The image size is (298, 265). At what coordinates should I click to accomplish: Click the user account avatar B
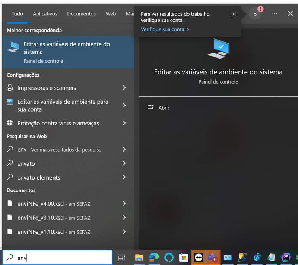(x=255, y=14)
